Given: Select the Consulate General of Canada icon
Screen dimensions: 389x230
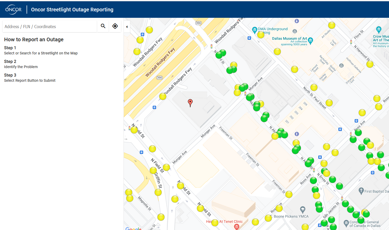Looking at the screenshot, I should click(346, 223).
